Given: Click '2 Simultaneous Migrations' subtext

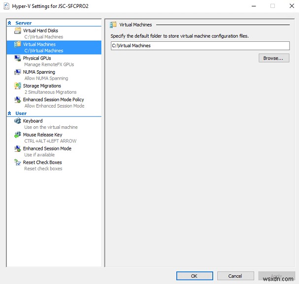Looking at the screenshot, I should point(50,92).
